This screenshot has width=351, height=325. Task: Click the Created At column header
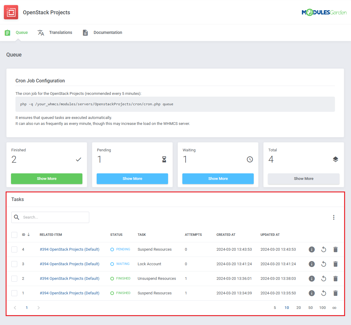pos(226,235)
